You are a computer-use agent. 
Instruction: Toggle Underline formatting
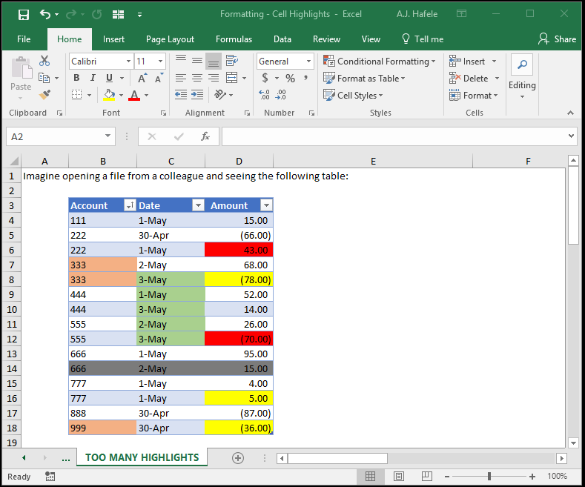pos(109,78)
